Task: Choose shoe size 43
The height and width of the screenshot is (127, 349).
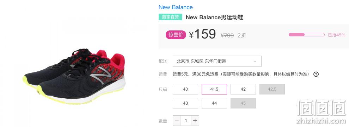Action: coord(185,103)
